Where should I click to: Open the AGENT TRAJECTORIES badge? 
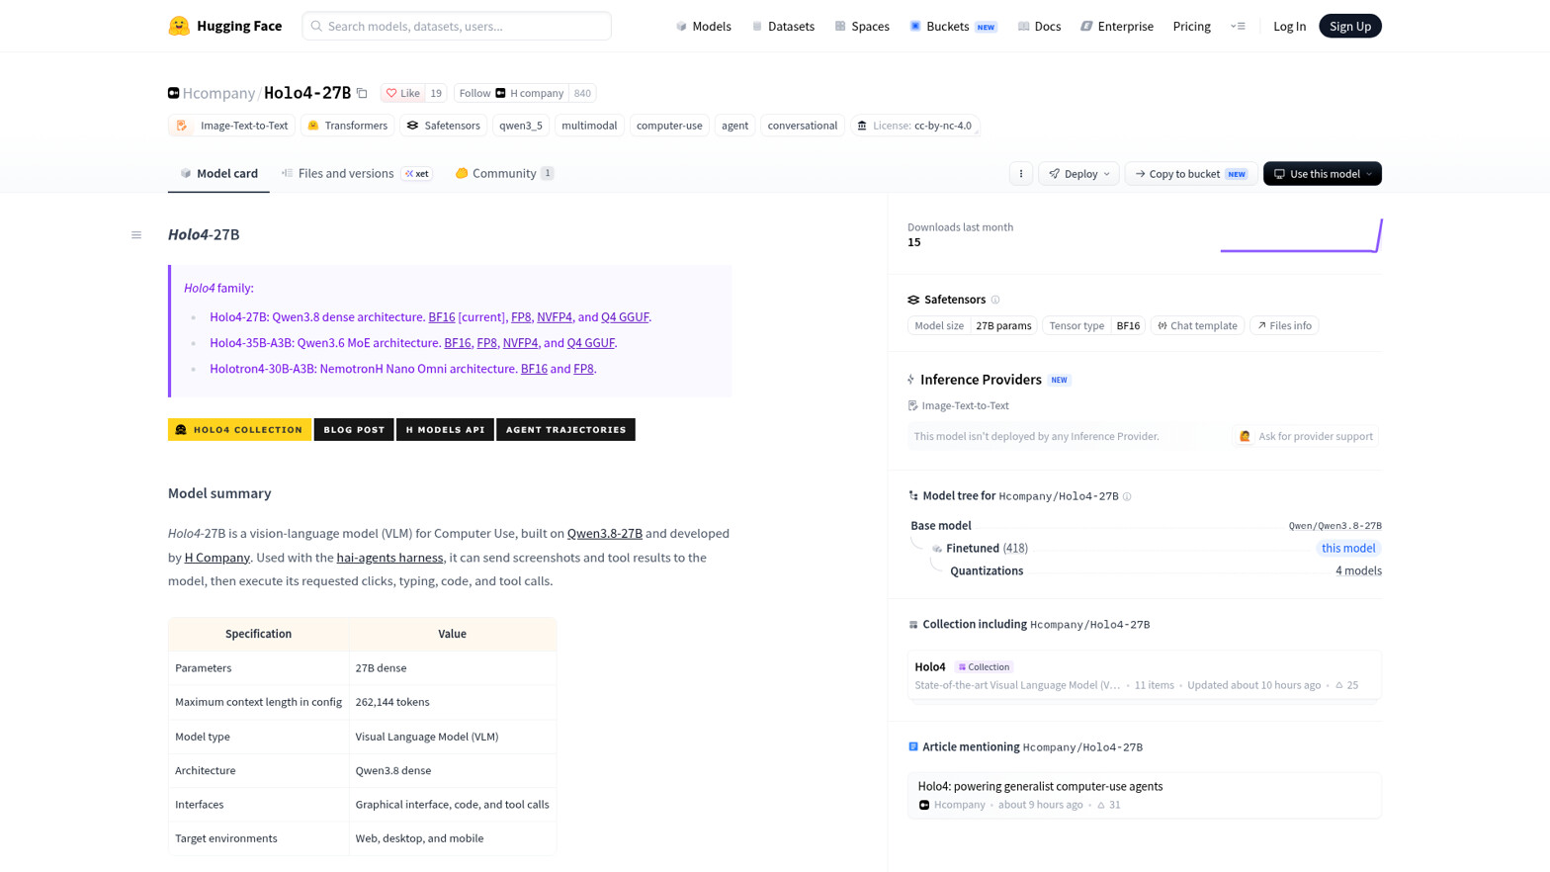(x=565, y=430)
